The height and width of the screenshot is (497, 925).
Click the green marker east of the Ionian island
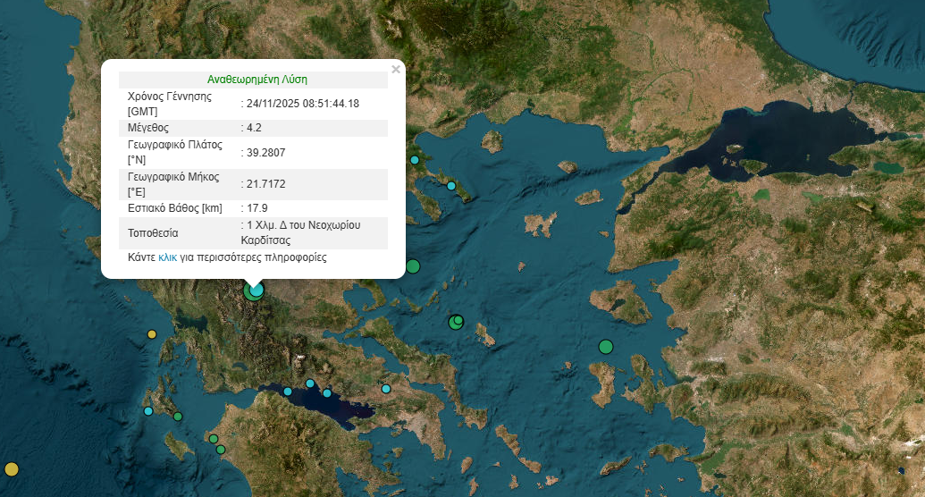178,417
